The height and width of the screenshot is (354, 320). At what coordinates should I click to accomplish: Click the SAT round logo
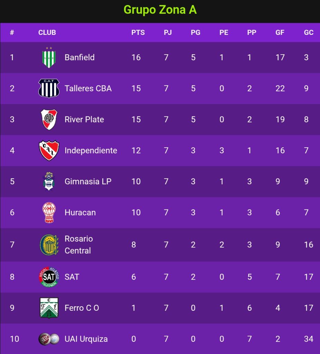pos(49,277)
